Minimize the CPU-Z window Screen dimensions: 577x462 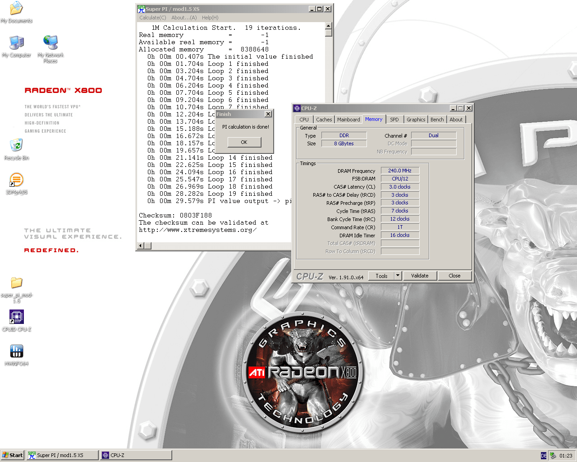point(453,108)
